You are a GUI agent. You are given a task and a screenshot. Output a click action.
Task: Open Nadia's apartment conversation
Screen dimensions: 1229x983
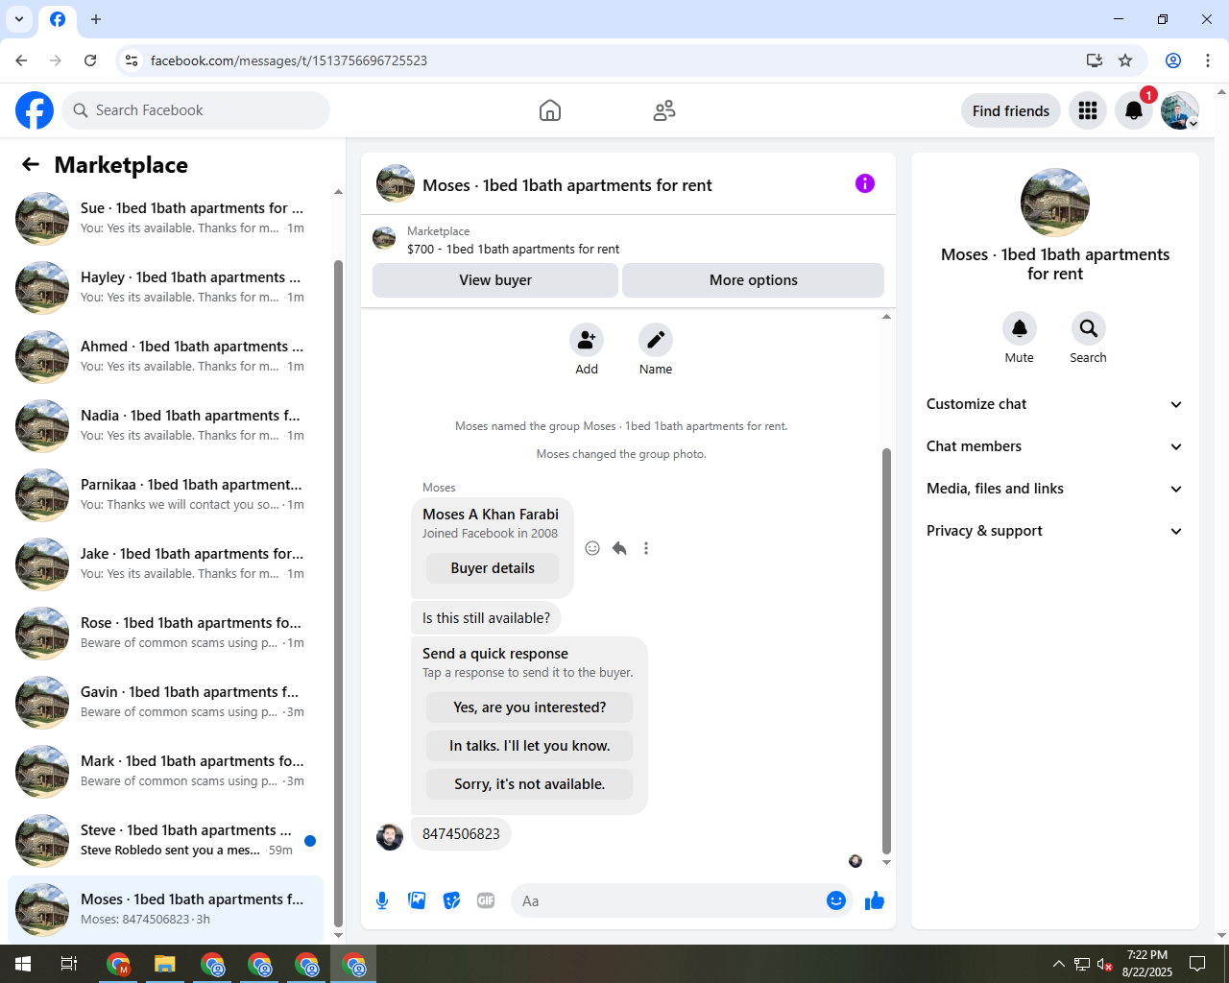click(x=165, y=425)
